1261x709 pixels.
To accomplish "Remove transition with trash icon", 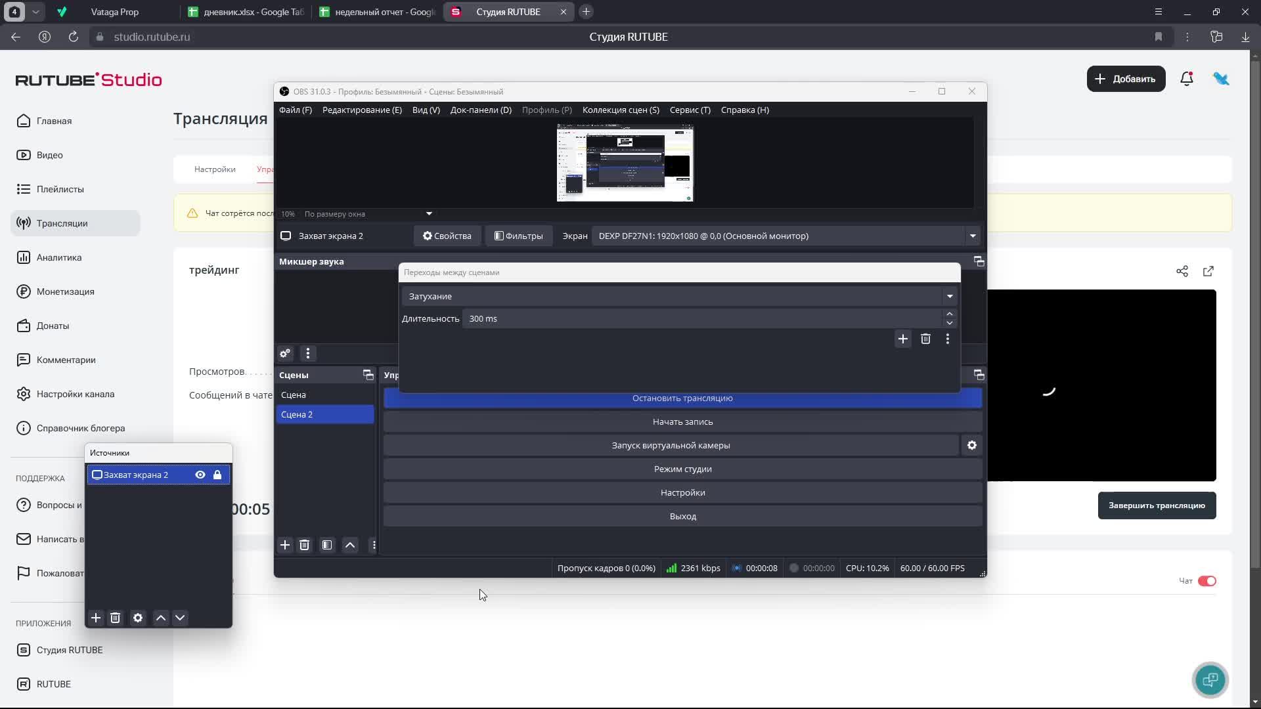I will point(925,339).
